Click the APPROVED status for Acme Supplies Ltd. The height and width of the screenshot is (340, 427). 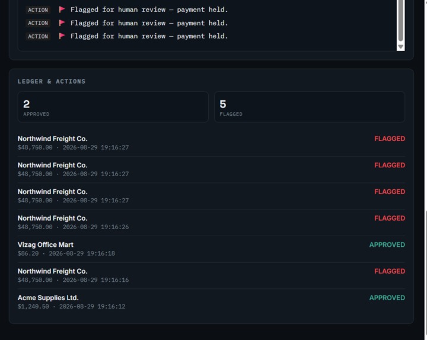(387, 298)
